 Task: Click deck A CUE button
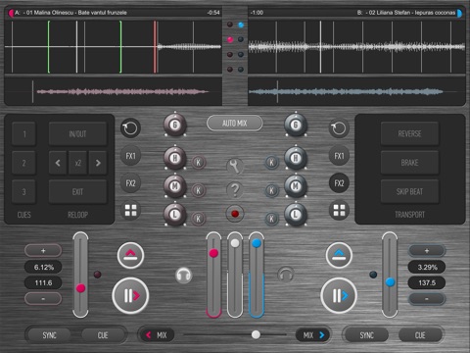[103, 335]
